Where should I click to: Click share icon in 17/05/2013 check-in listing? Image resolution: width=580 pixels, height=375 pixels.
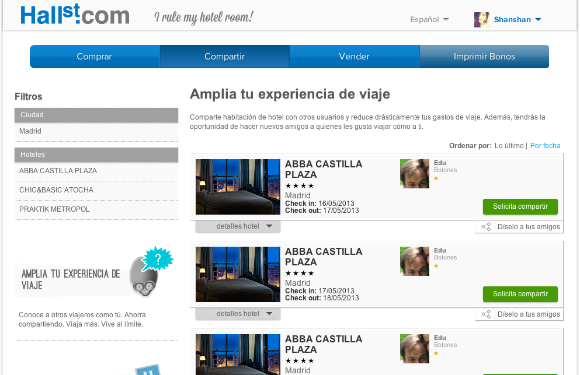486,314
